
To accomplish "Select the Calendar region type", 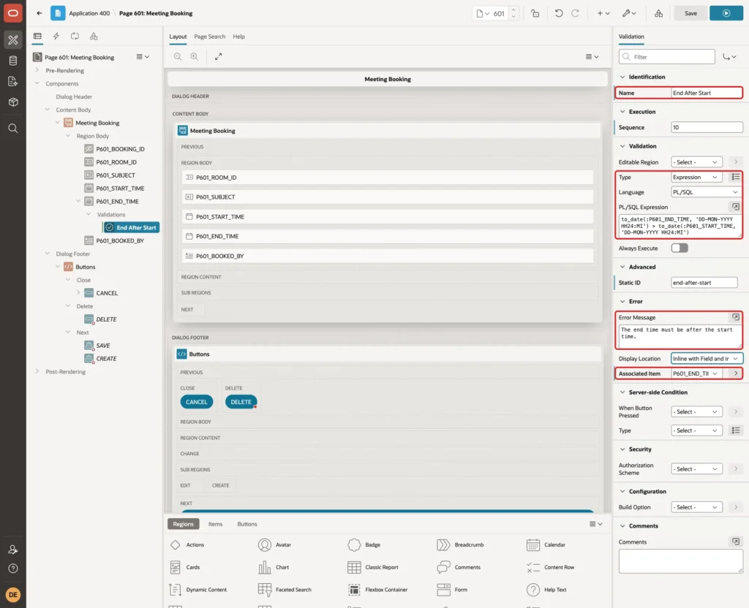I will pos(546,544).
